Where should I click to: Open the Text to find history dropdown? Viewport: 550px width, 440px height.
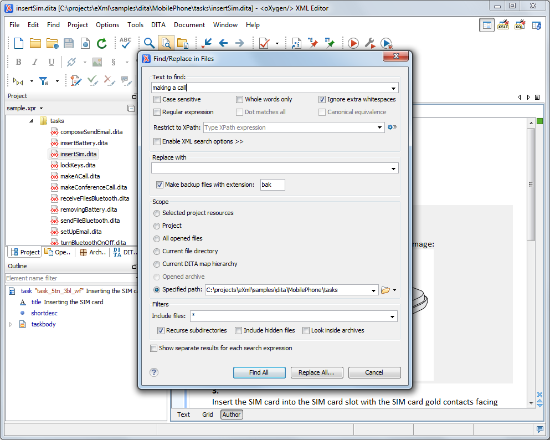coord(394,88)
